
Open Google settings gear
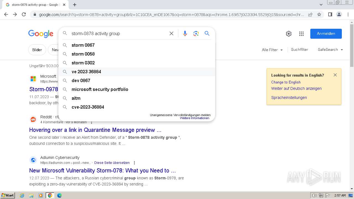289,34
